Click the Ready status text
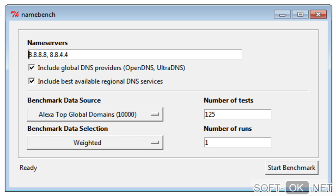336x196 pixels. 28,168
